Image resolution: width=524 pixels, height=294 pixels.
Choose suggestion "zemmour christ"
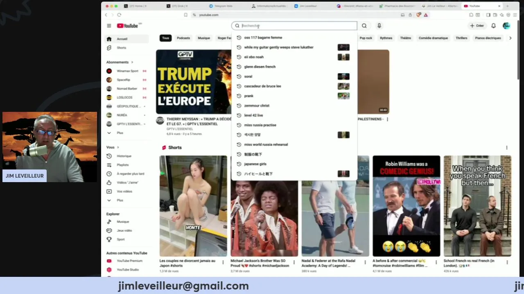pos(294,106)
